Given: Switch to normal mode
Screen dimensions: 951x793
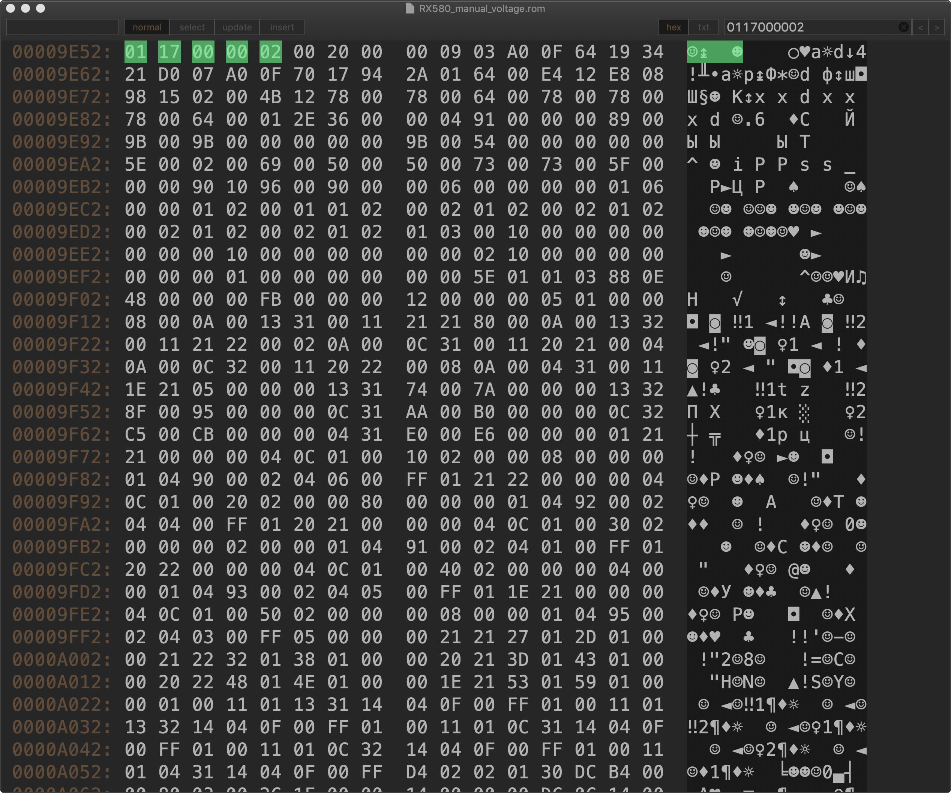Looking at the screenshot, I should [x=147, y=27].
